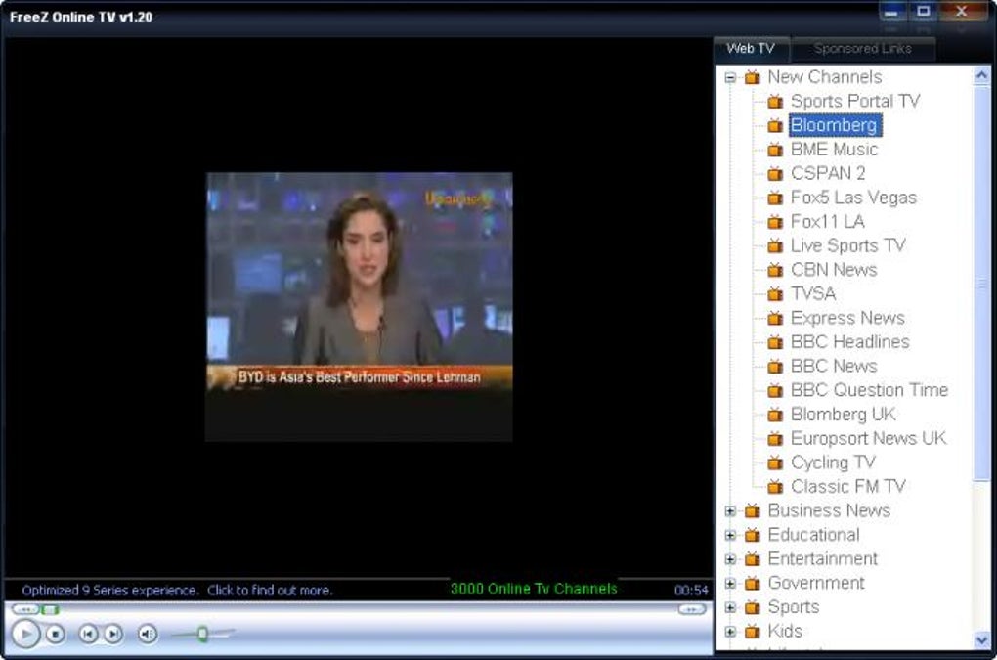Click the TV icon beside TVSA
997x660 pixels.
click(775, 294)
